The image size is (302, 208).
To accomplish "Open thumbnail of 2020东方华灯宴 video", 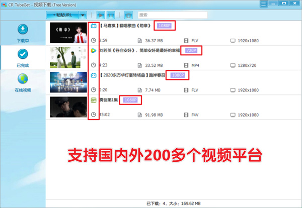I will [x=68, y=82].
